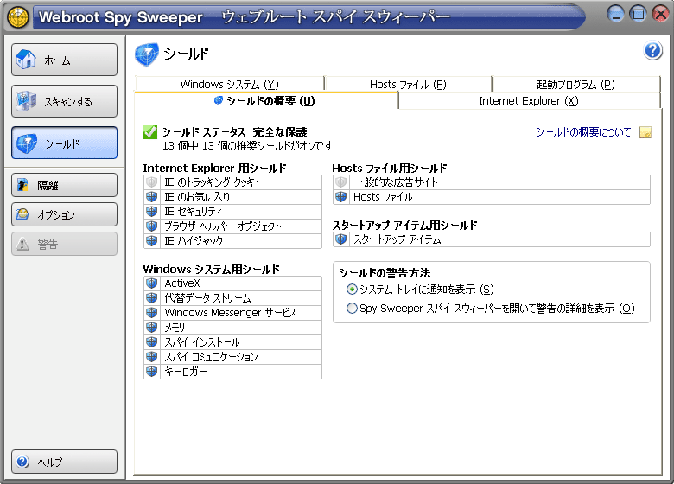674x484 pixels.
Task: Click the shield icon for Hosts ファイル row
Action: [340, 197]
